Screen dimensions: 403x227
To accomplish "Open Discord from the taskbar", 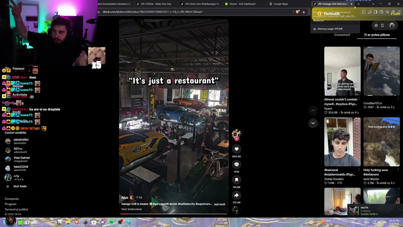I will (x=103, y=223).
